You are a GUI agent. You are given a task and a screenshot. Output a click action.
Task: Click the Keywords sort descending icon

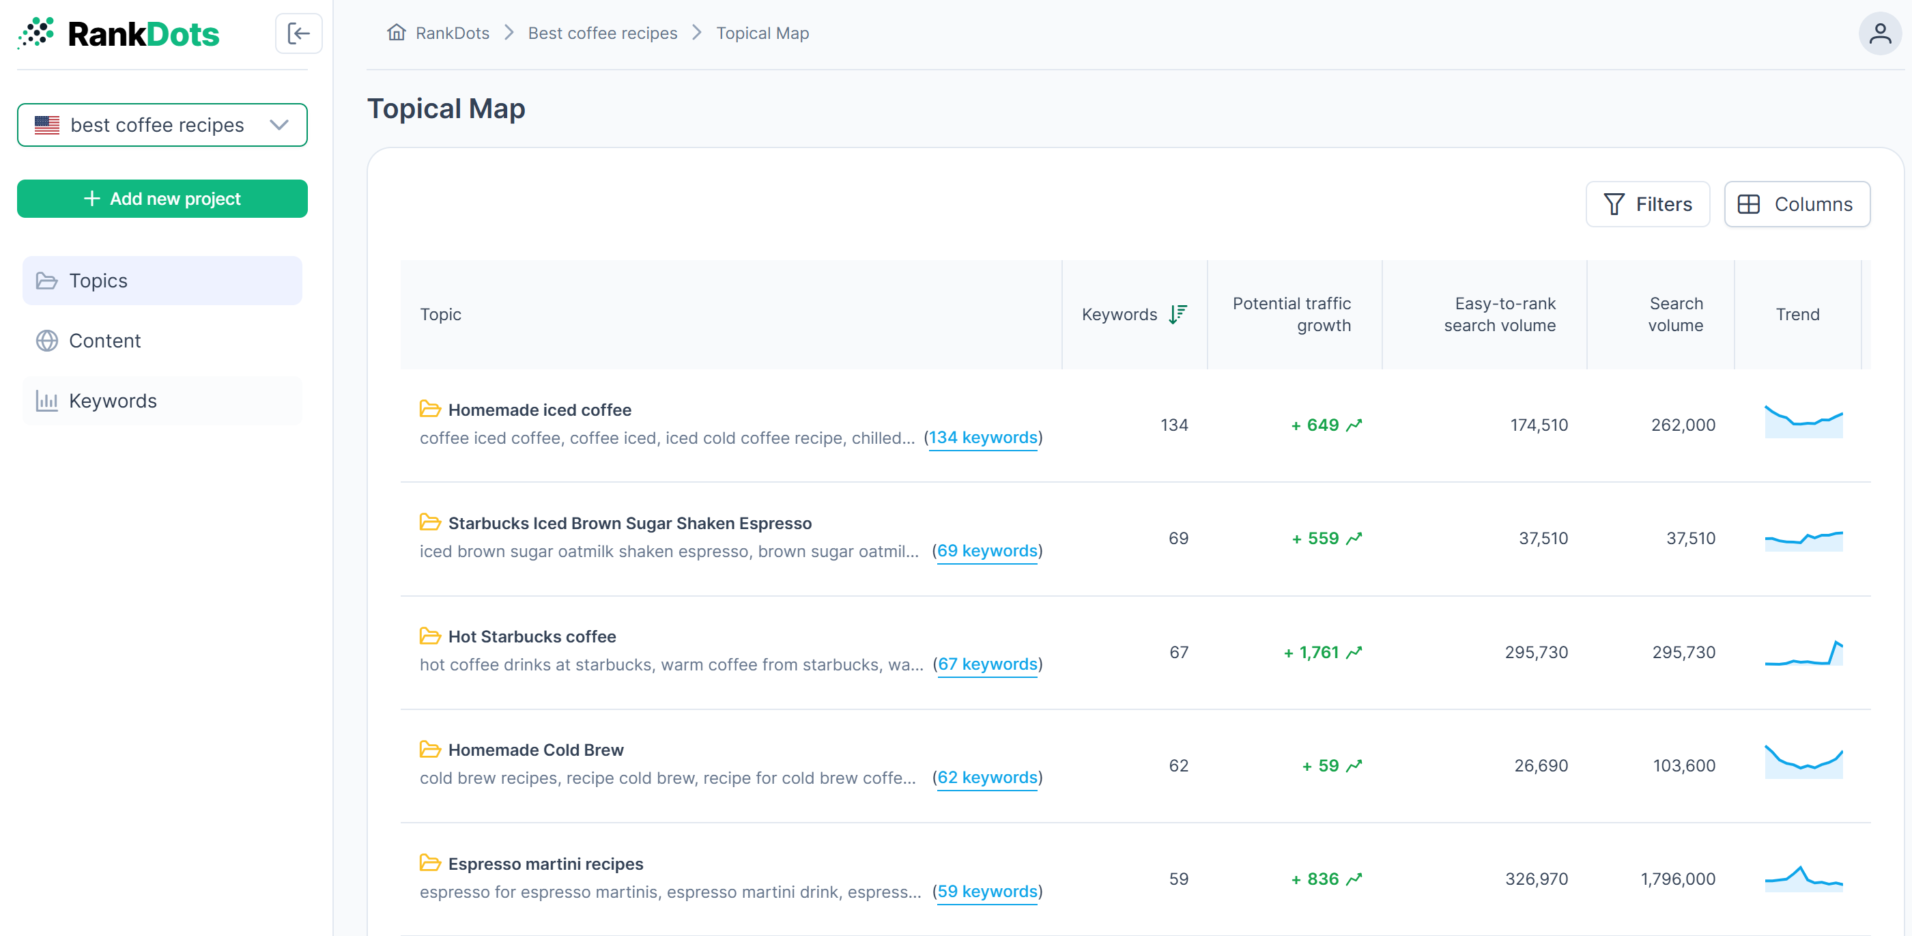pyautogui.click(x=1178, y=314)
